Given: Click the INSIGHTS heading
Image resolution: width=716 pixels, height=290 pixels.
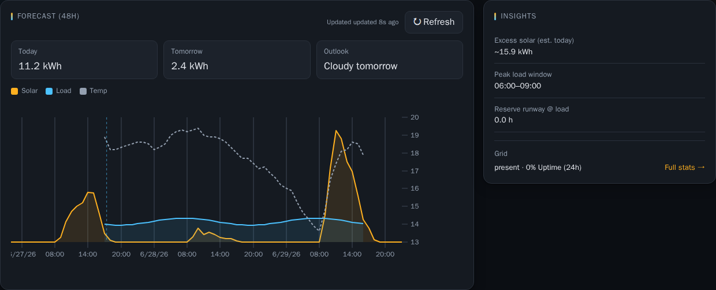Looking at the screenshot, I should [519, 16].
